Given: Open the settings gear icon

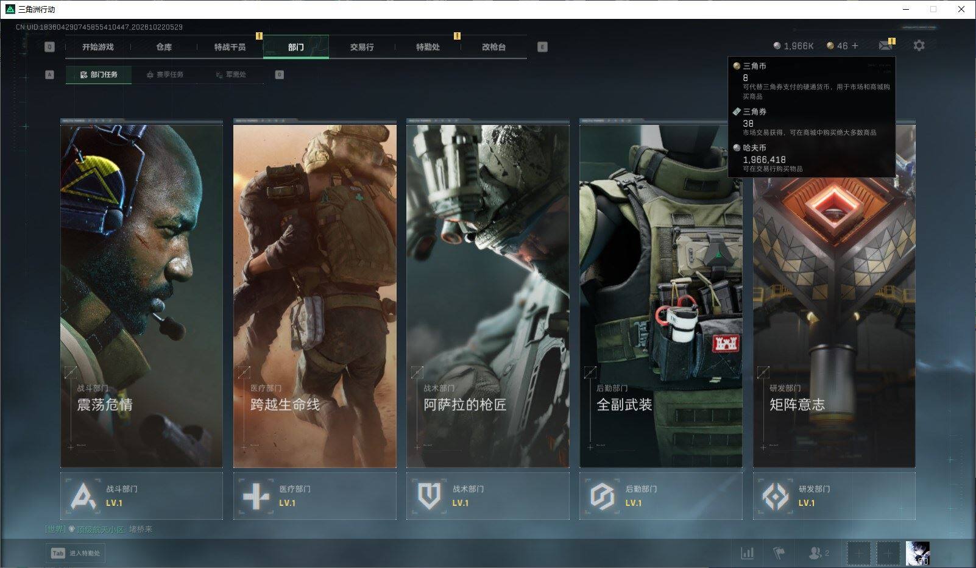Looking at the screenshot, I should pos(919,46).
